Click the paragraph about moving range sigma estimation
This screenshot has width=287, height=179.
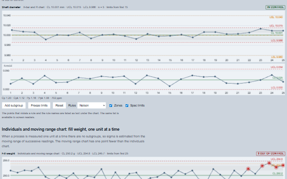coord(74,141)
